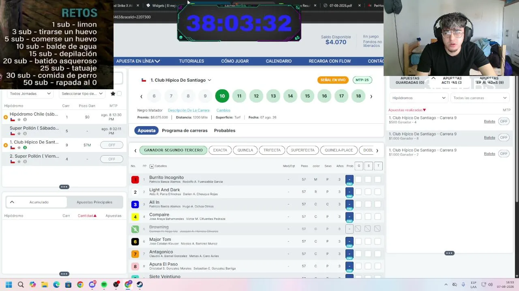Select the Trifecta bet type

click(272, 150)
